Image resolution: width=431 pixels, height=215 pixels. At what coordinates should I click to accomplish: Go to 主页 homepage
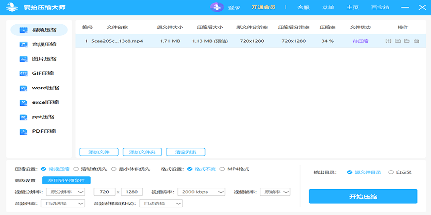coord(352,7)
